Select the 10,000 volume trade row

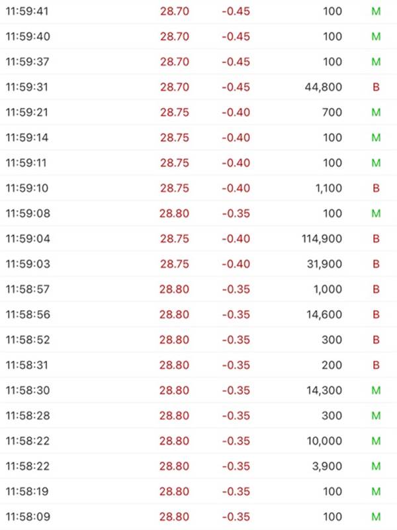coord(198,441)
